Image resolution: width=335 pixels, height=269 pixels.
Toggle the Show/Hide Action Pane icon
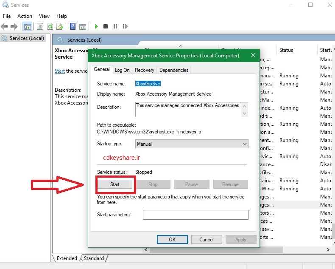[x=83, y=26]
